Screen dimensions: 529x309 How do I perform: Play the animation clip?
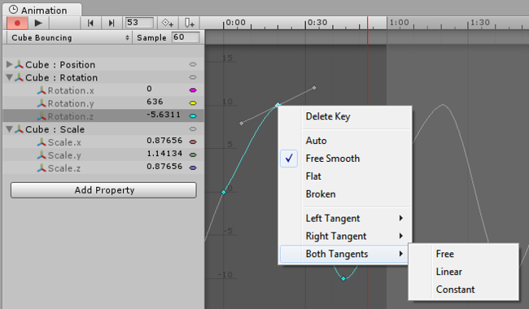[x=38, y=23]
